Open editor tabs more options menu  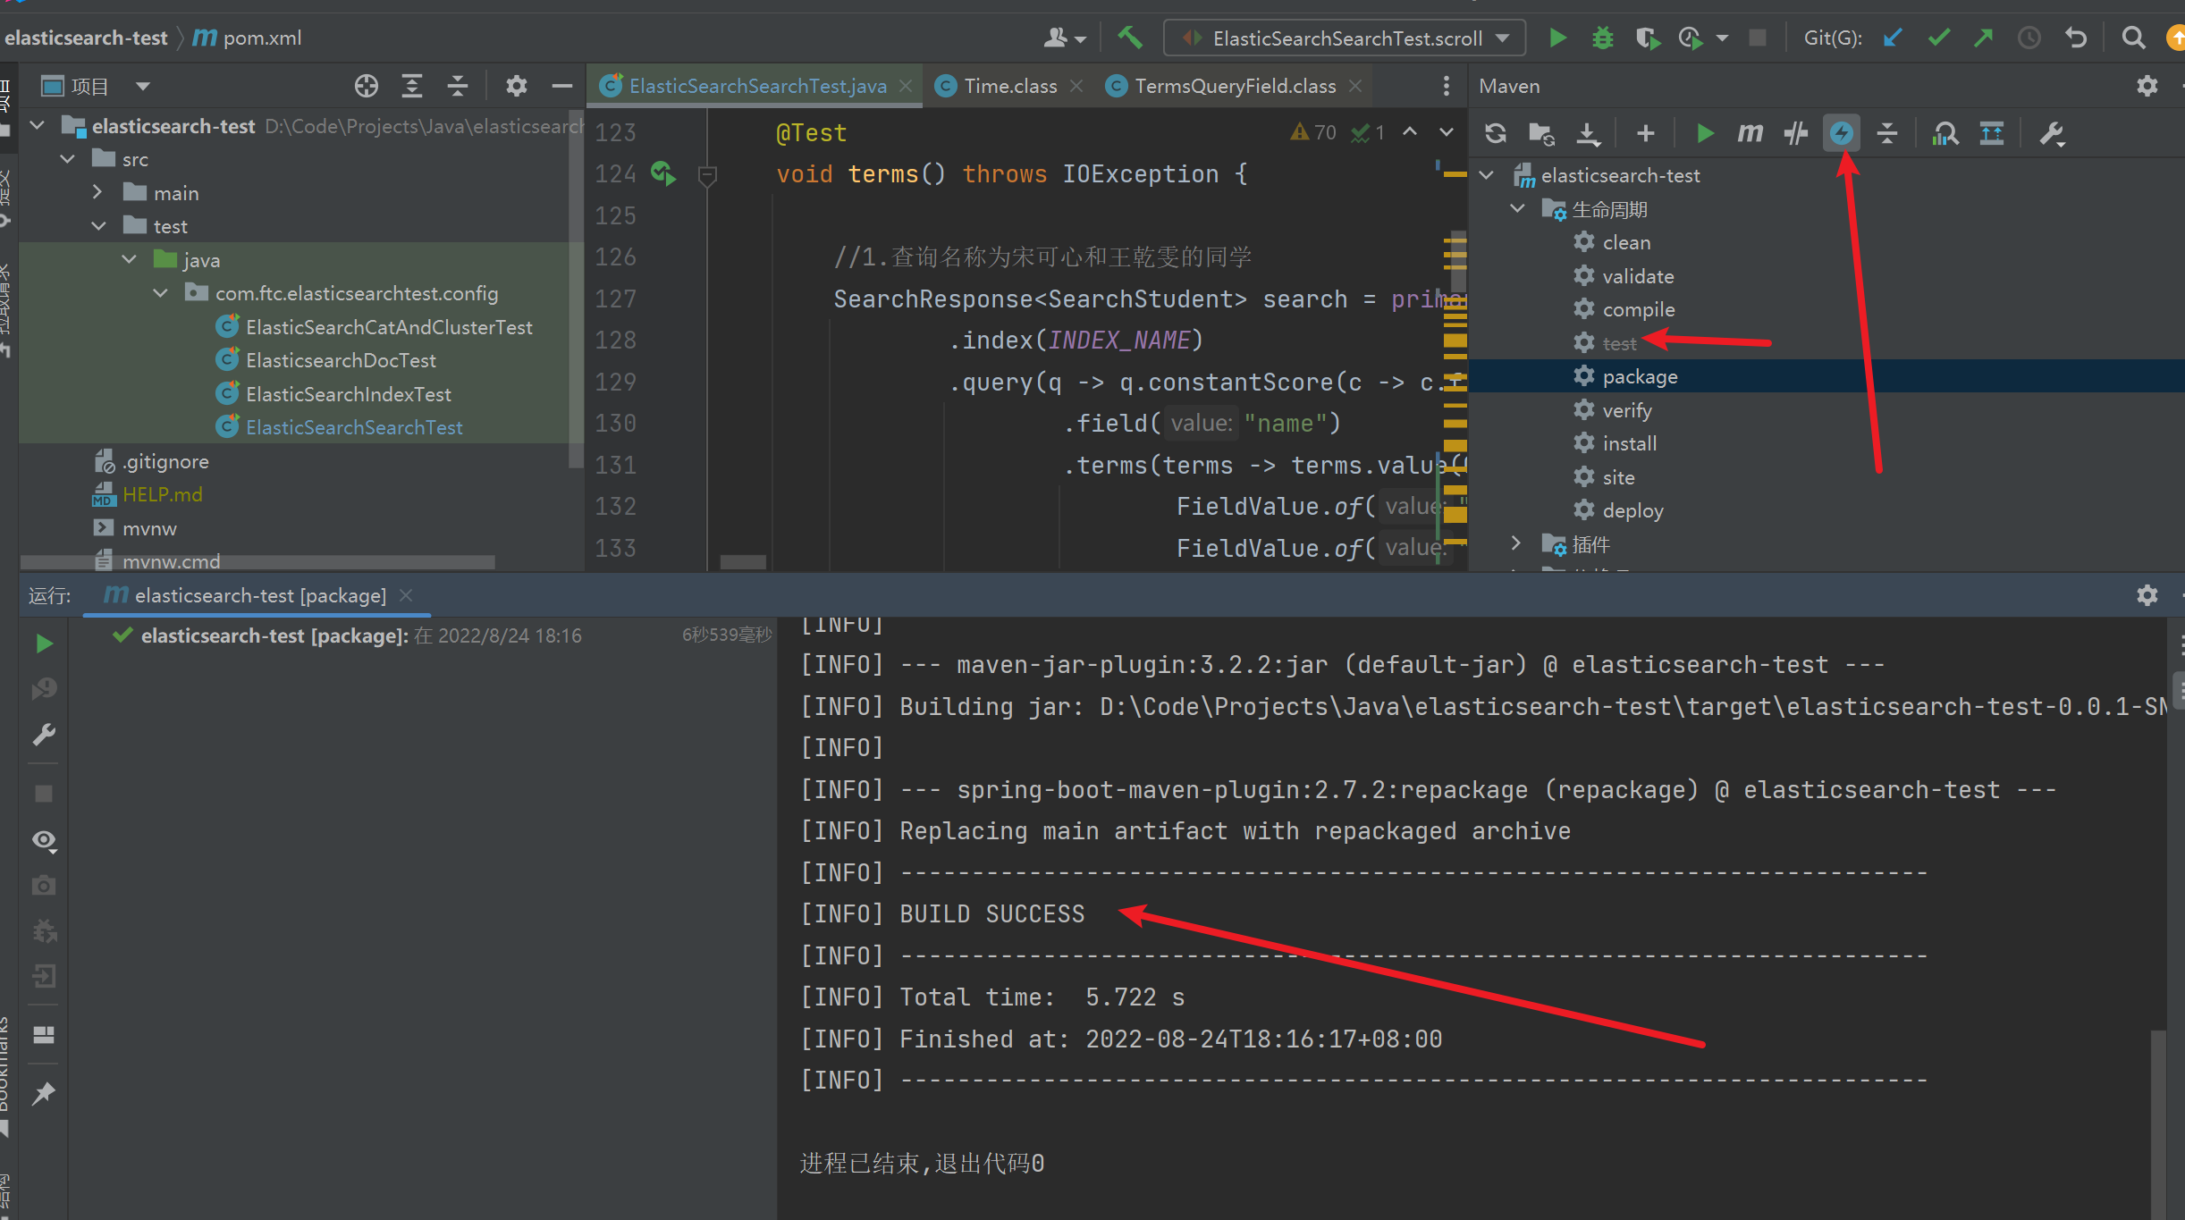pos(1446,86)
